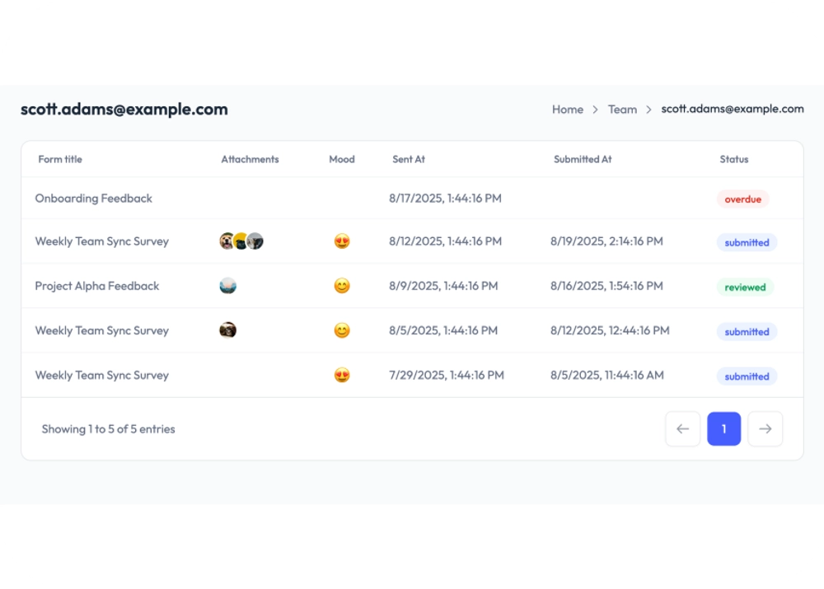Click smiling mood emoji sent 8/5/2025
The image size is (824, 589).
pos(342,330)
